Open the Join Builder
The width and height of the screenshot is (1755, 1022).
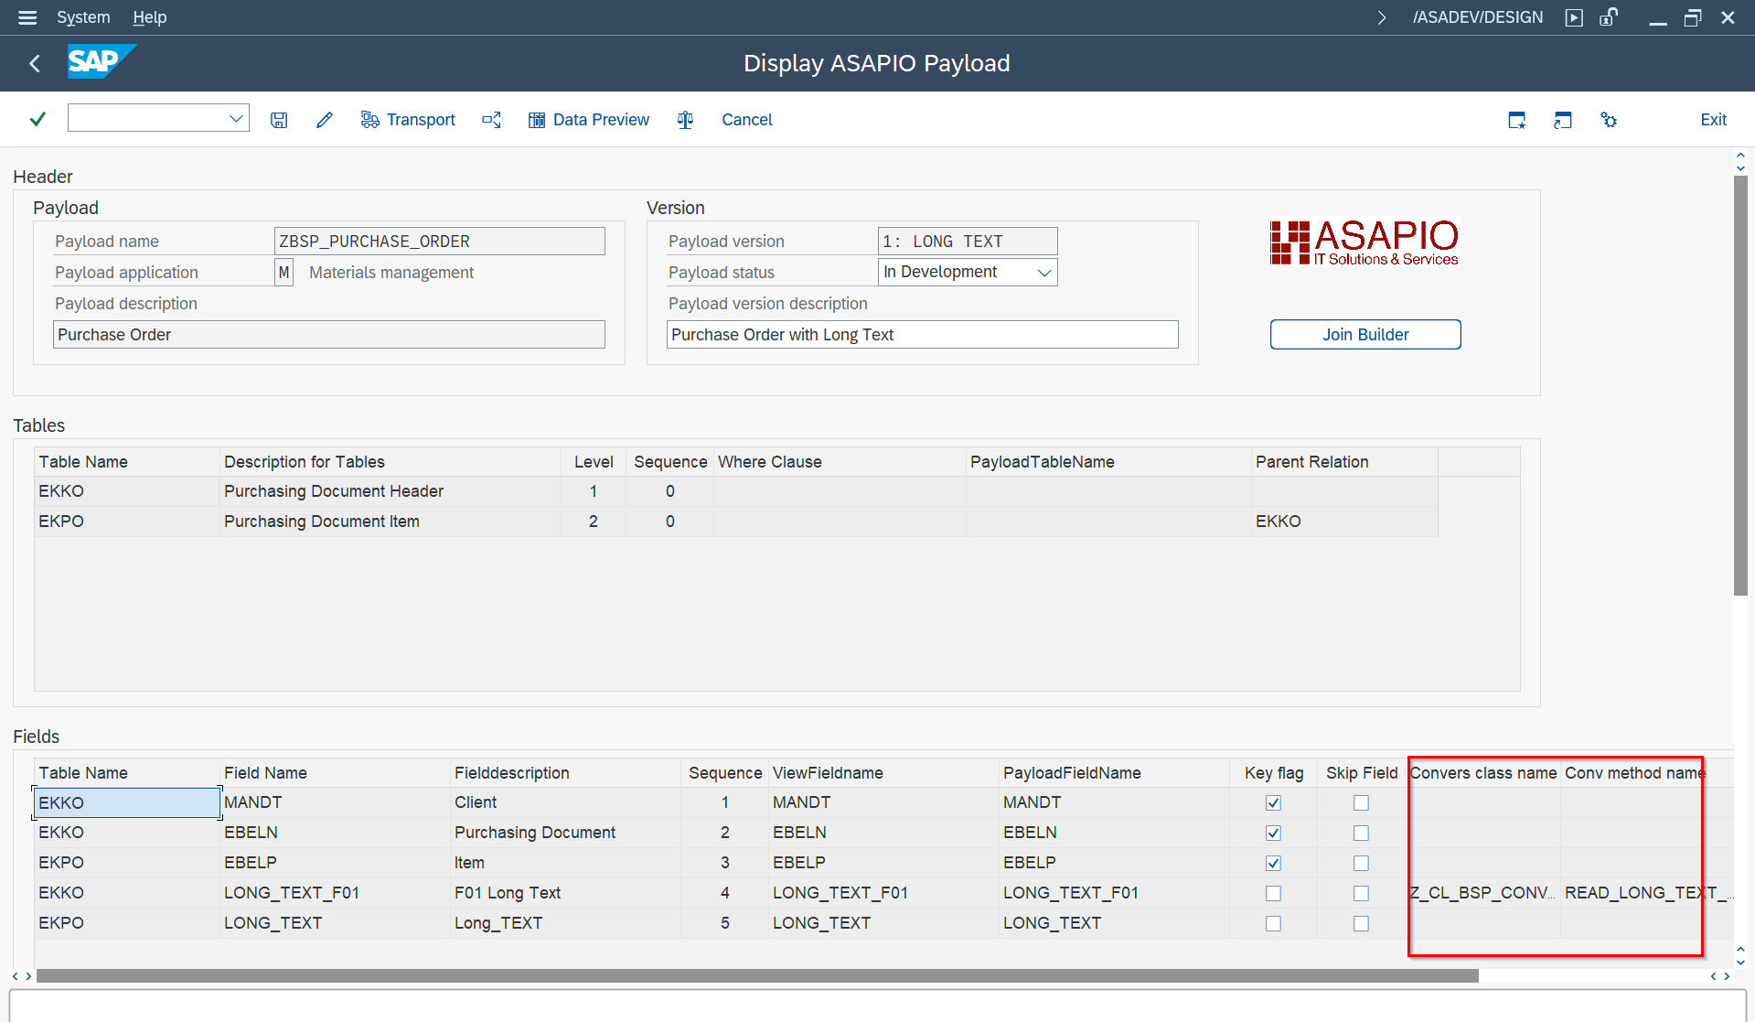tap(1364, 335)
